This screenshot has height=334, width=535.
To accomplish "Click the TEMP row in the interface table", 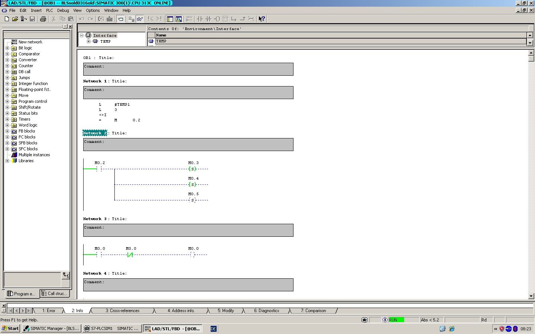I will (341, 41).
